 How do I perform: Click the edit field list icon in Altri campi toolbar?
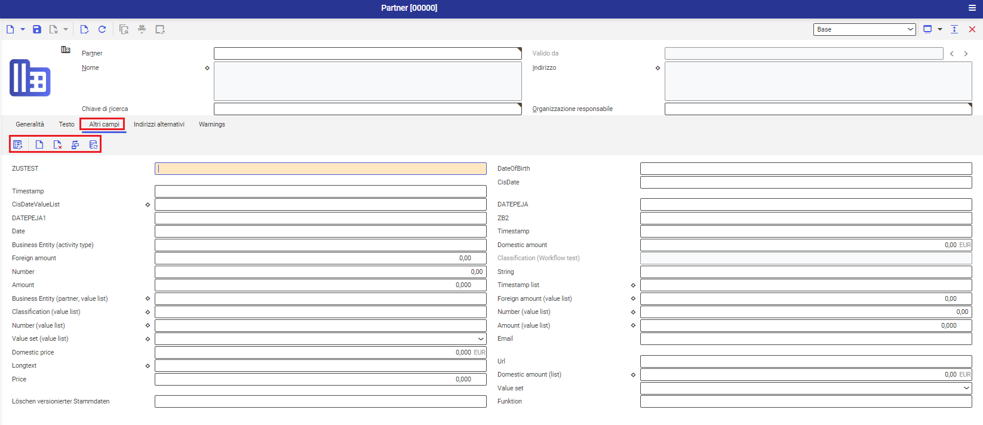point(18,144)
